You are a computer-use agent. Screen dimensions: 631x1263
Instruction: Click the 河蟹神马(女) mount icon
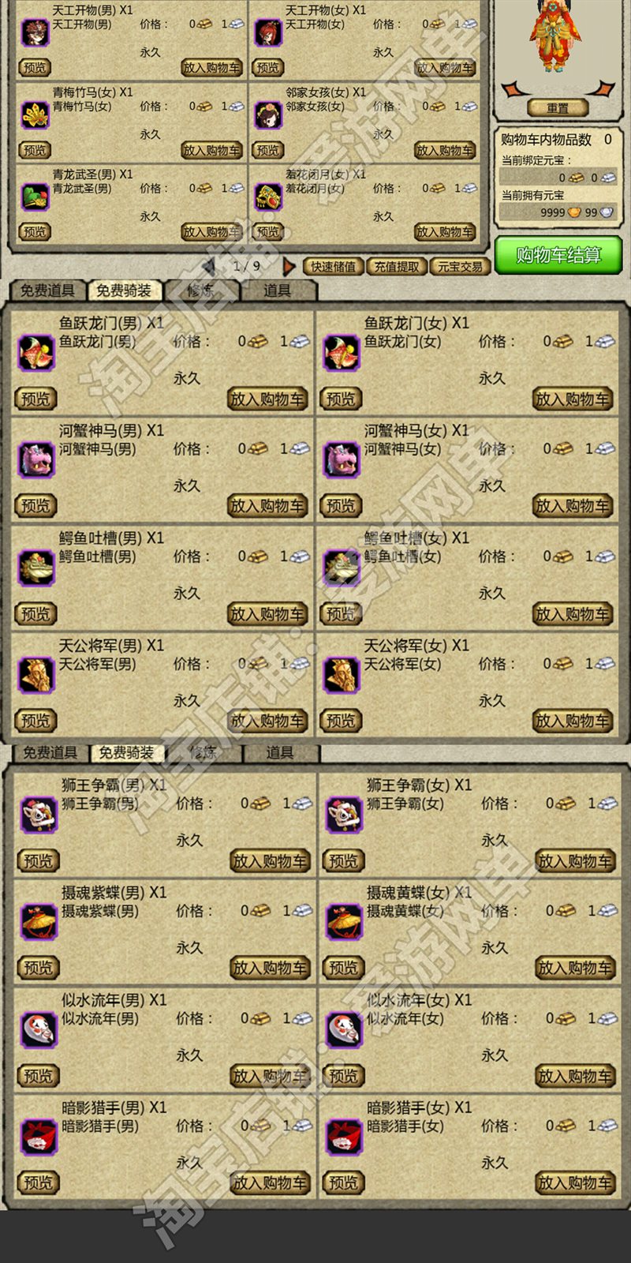[342, 459]
